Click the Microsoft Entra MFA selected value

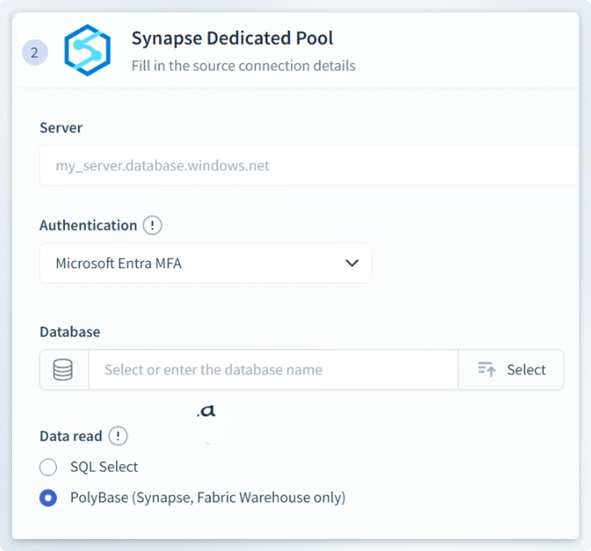118,264
